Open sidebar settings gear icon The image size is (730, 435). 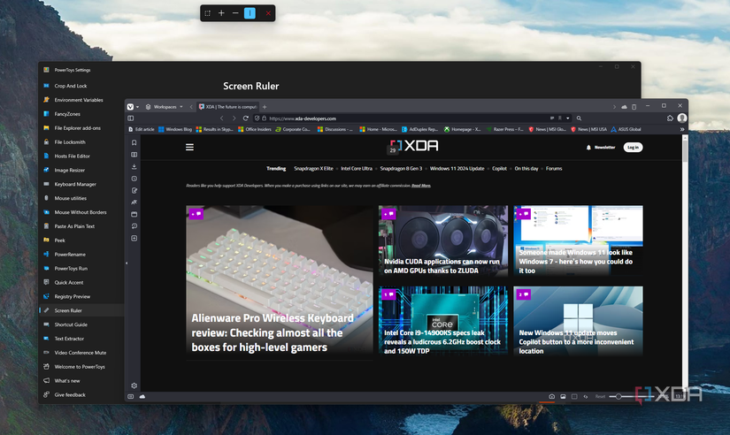134,385
